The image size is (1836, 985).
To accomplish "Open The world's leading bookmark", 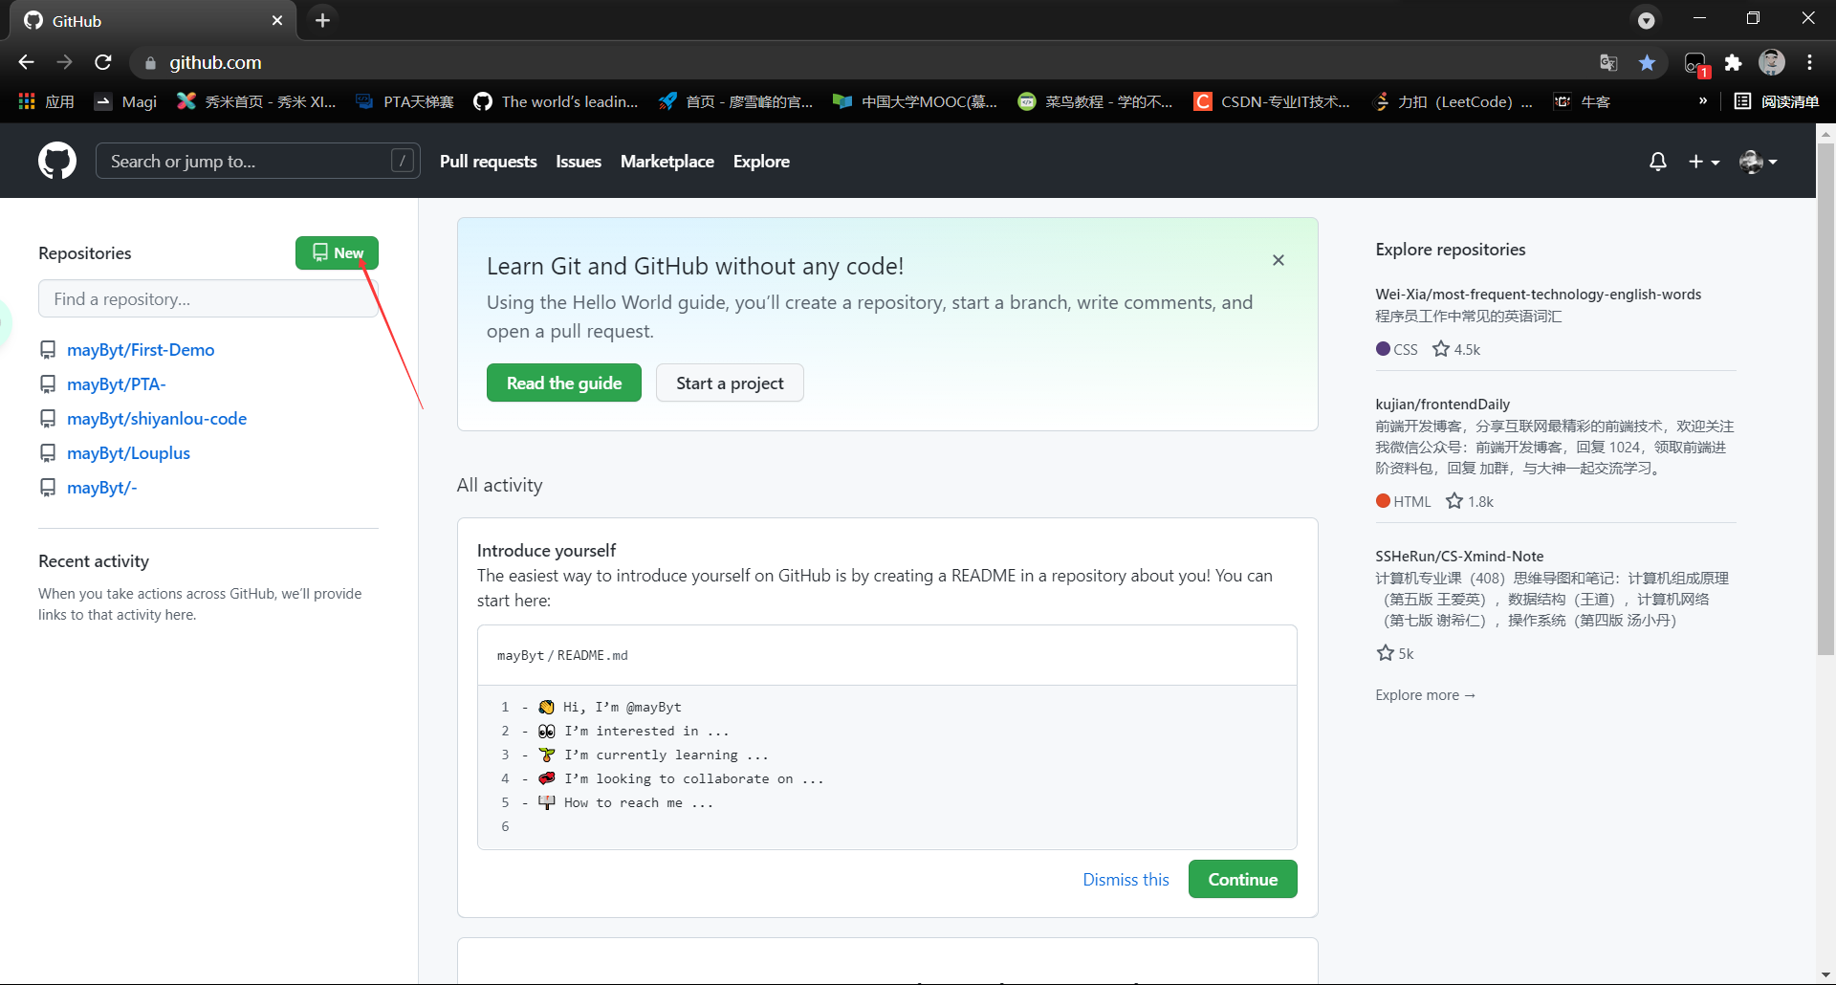I will [x=556, y=101].
